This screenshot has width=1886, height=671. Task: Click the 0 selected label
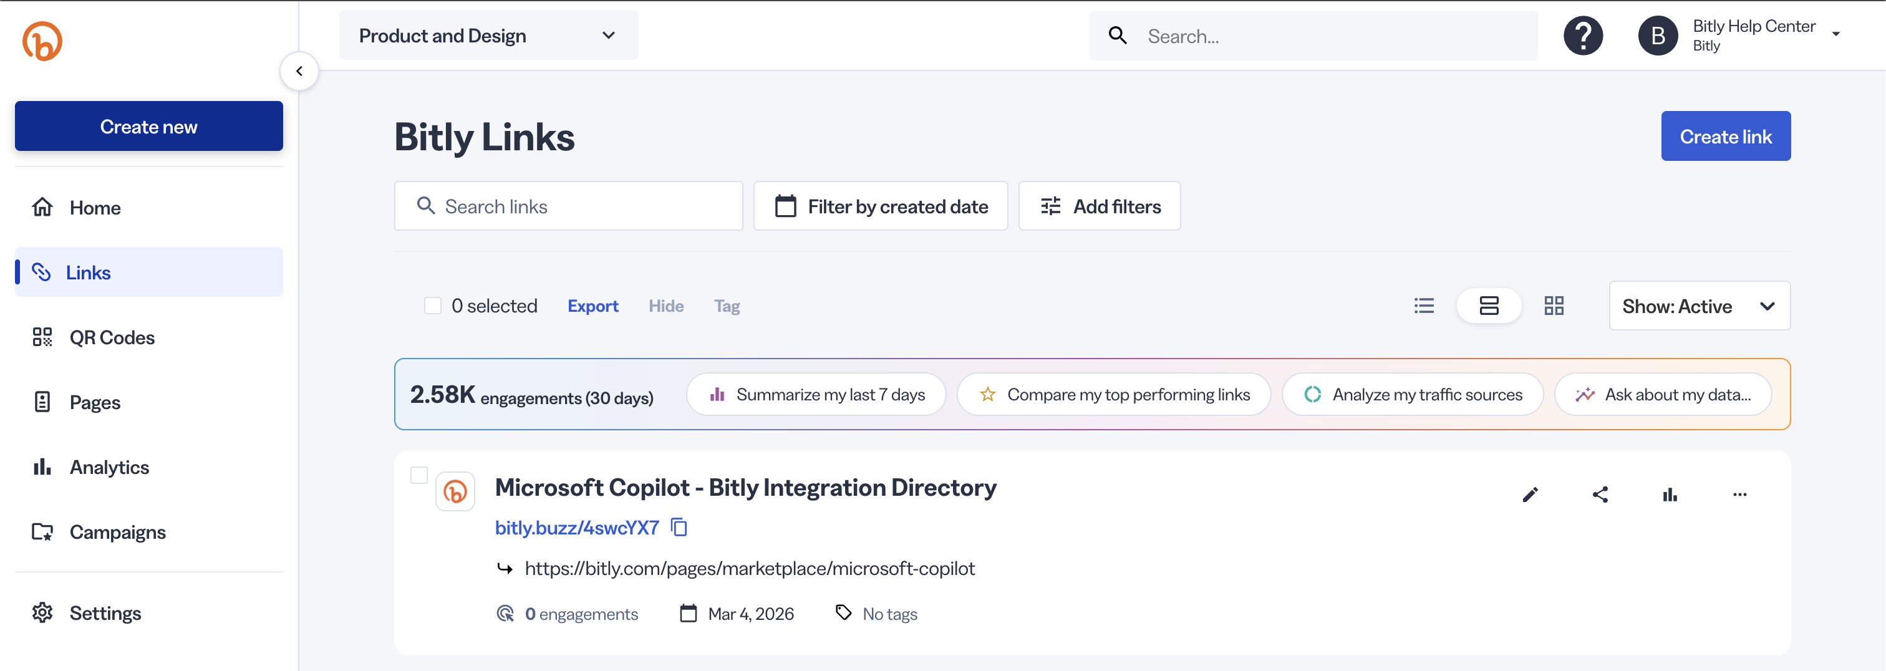click(x=494, y=306)
